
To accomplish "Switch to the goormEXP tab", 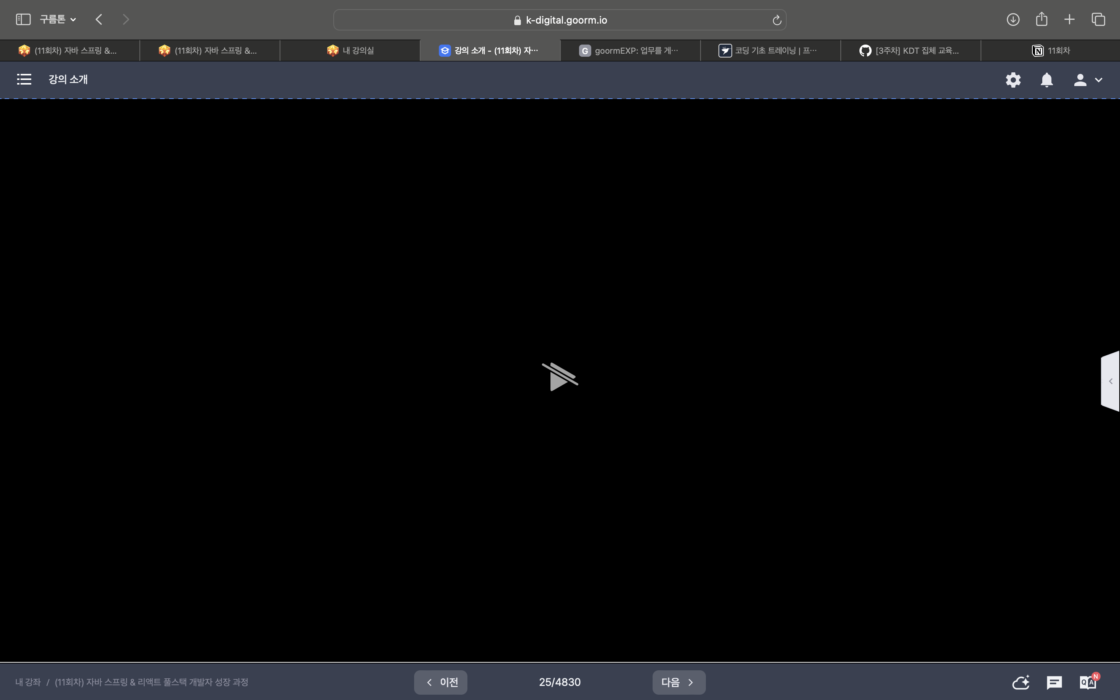I will [x=630, y=51].
